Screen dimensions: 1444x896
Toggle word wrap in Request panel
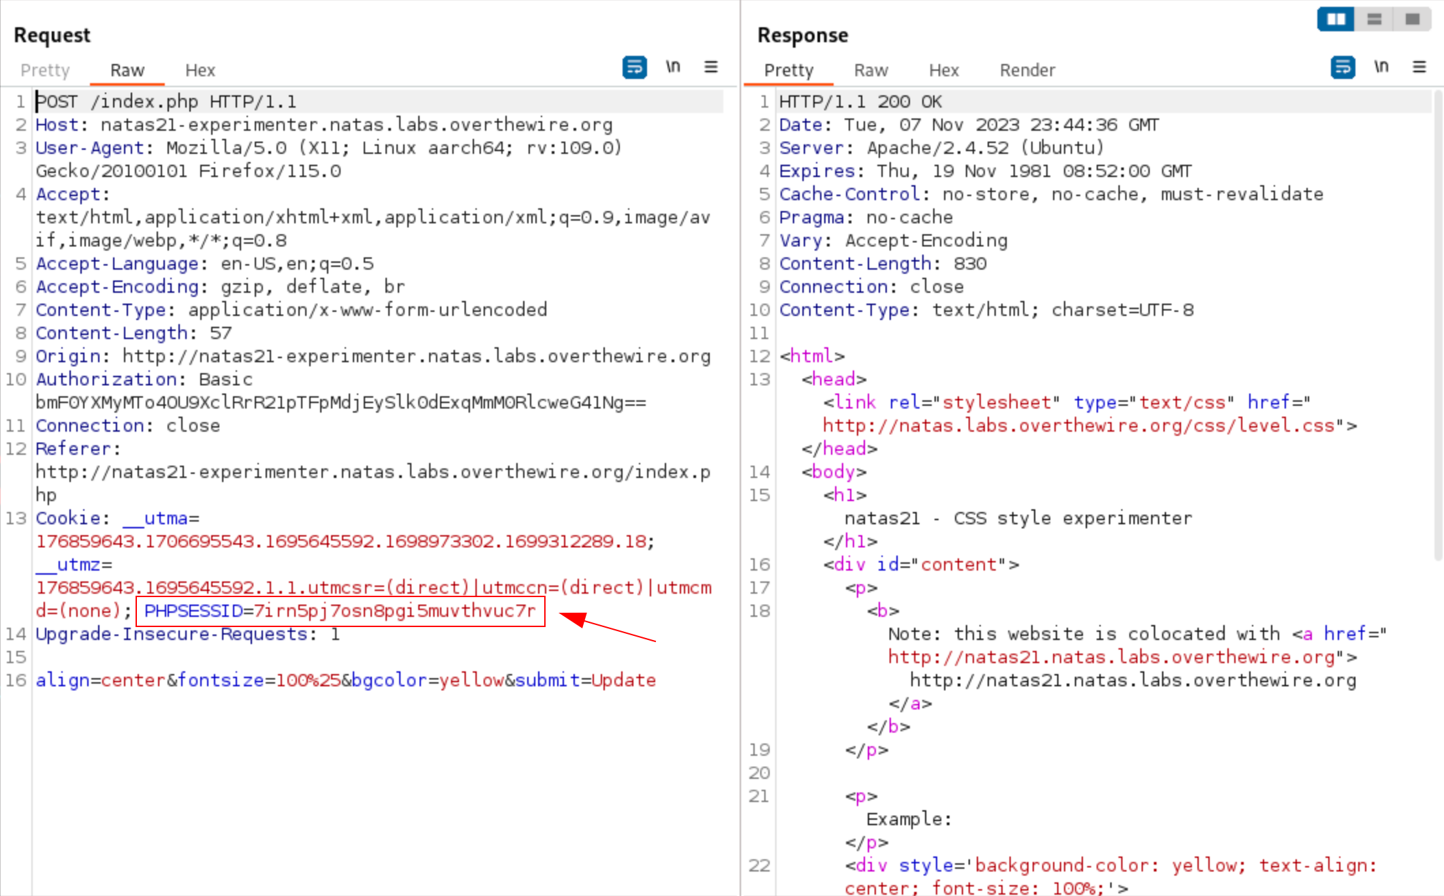point(634,67)
